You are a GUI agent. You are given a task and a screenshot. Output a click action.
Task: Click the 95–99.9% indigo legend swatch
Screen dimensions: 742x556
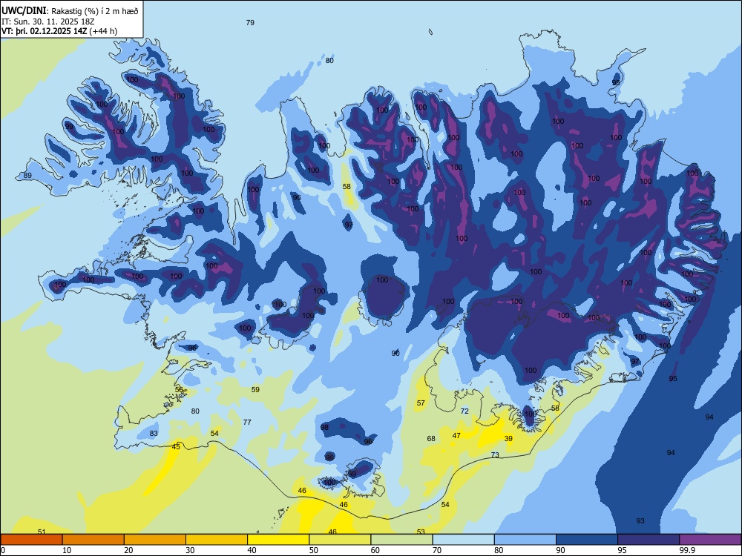tap(649, 540)
